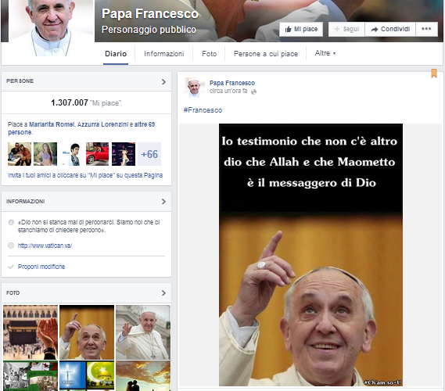This screenshot has height=391, width=445.
Task: Open the pointing-finger pope photo thumbnail in FOTO
Action: pyautogui.click(x=87, y=332)
